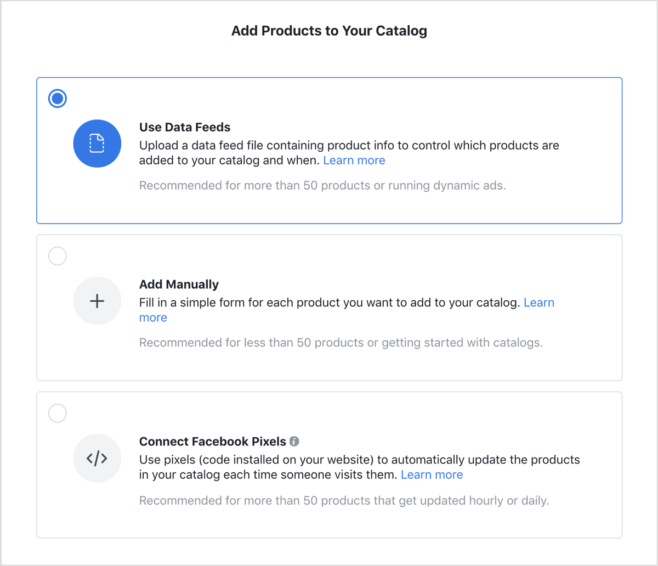Open Learn more link under Use Data Feeds
This screenshot has height=566, width=658.
tap(354, 161)
